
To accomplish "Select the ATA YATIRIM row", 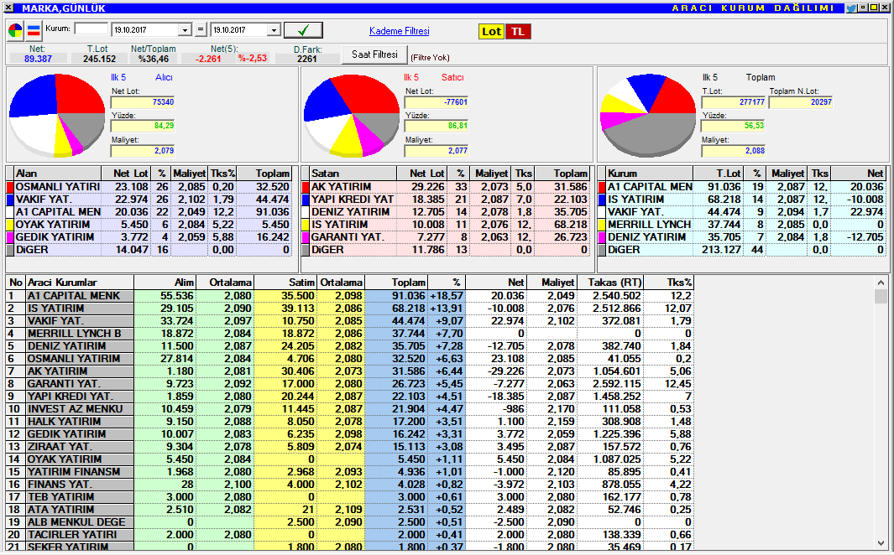I will pyautogui.click(x=349, y=510).
